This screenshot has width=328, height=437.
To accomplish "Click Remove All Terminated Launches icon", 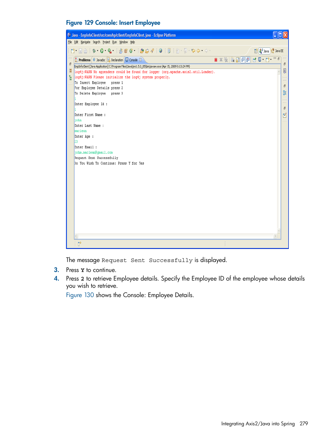I will click(226, 60).
